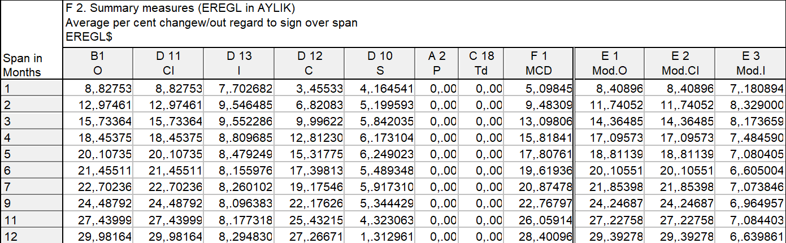Select the E 2 Mod.CI column header
The image size is (786, 243).
680,63
